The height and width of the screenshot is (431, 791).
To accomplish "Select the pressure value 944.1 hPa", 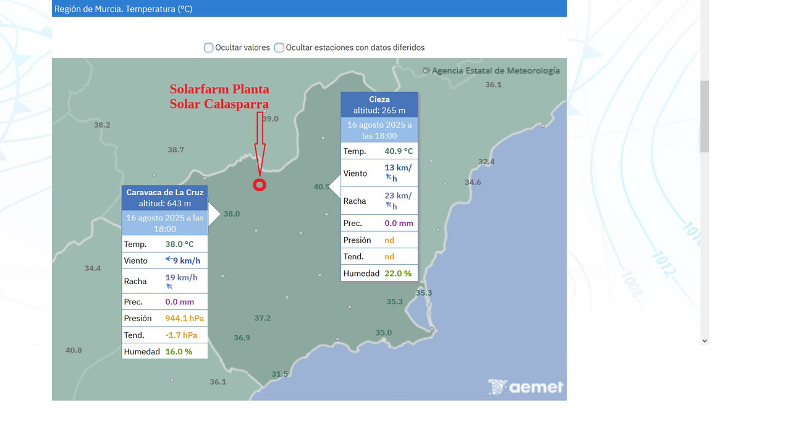I will pyautogui.click(x=184, y=318).
